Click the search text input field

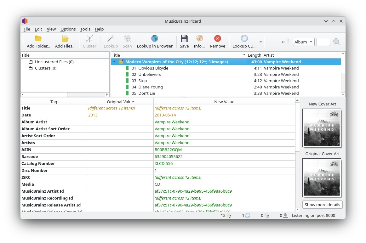pyautogui.click(x=323, y=42)
